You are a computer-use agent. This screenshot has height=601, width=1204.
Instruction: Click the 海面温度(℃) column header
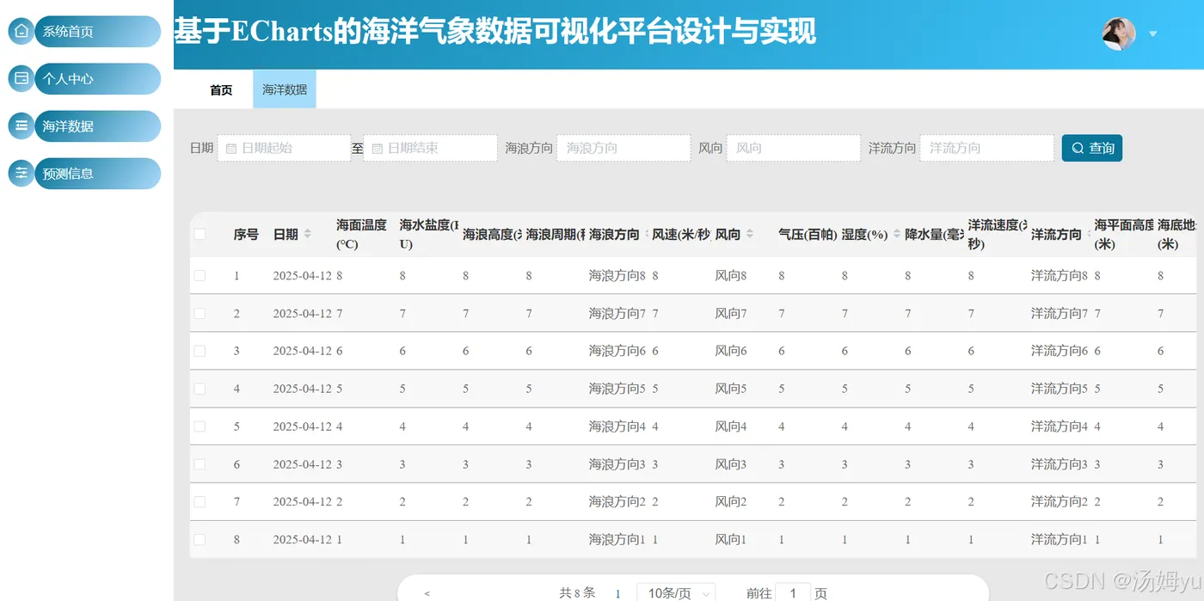[x=361, y=234]
